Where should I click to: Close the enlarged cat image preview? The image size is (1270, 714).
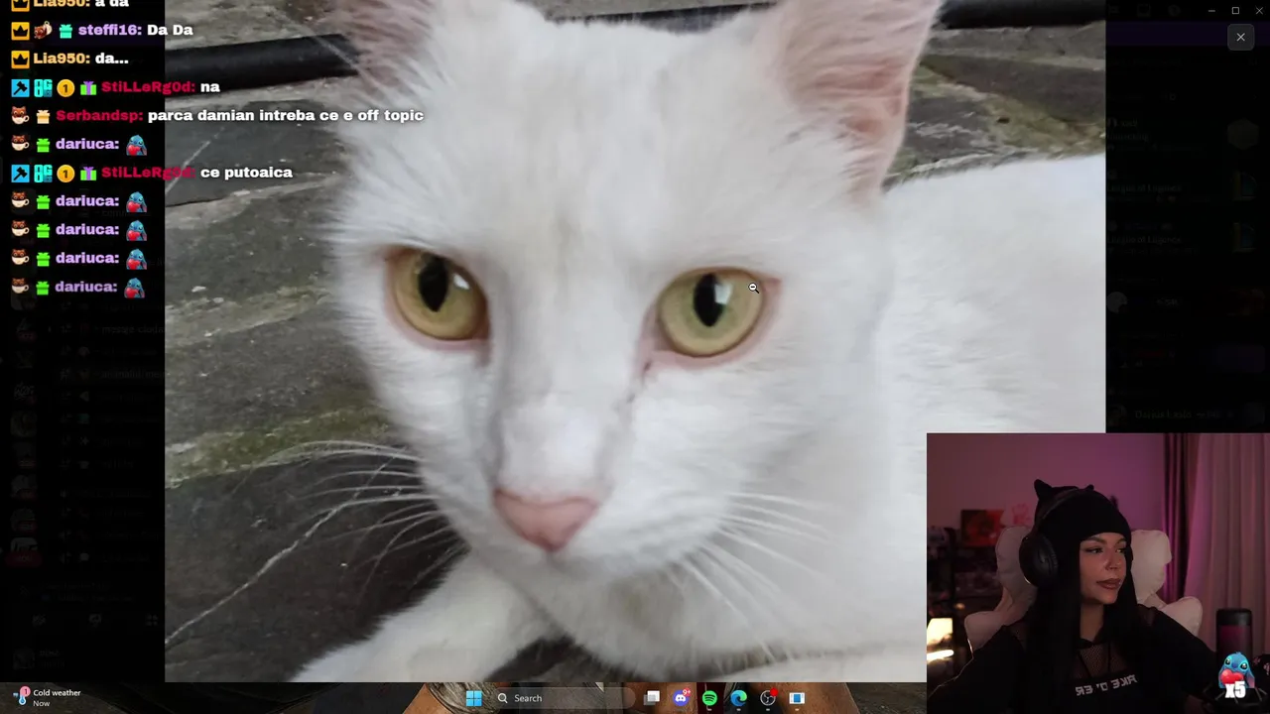[1240, 37]
